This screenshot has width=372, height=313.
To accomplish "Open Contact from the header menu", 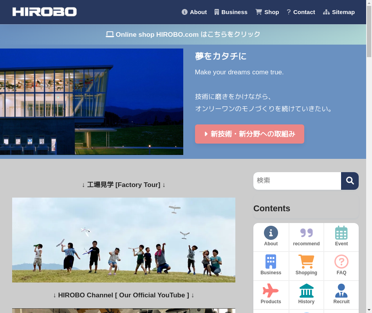I will [x=300, y=12].
